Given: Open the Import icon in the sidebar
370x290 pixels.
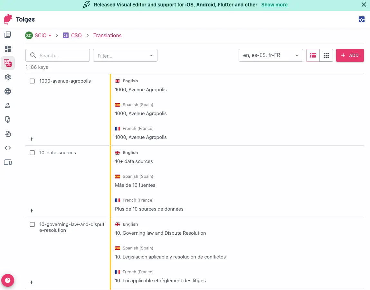Looking at the screenshot, I should (8, 133).
